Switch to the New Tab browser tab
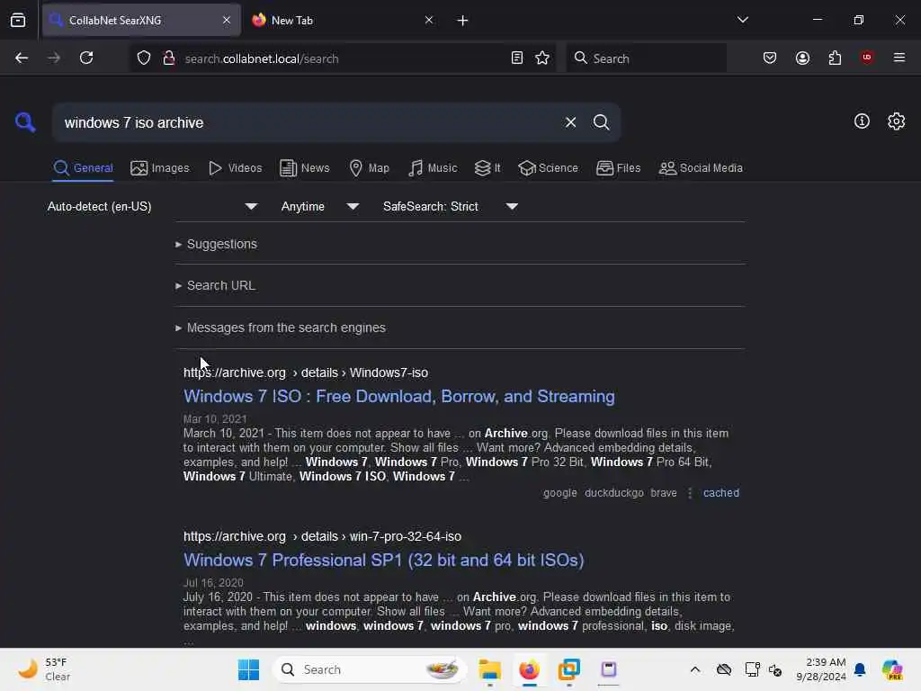The height and width of the screenshot is (691, 921). click(x=343, y=21)
